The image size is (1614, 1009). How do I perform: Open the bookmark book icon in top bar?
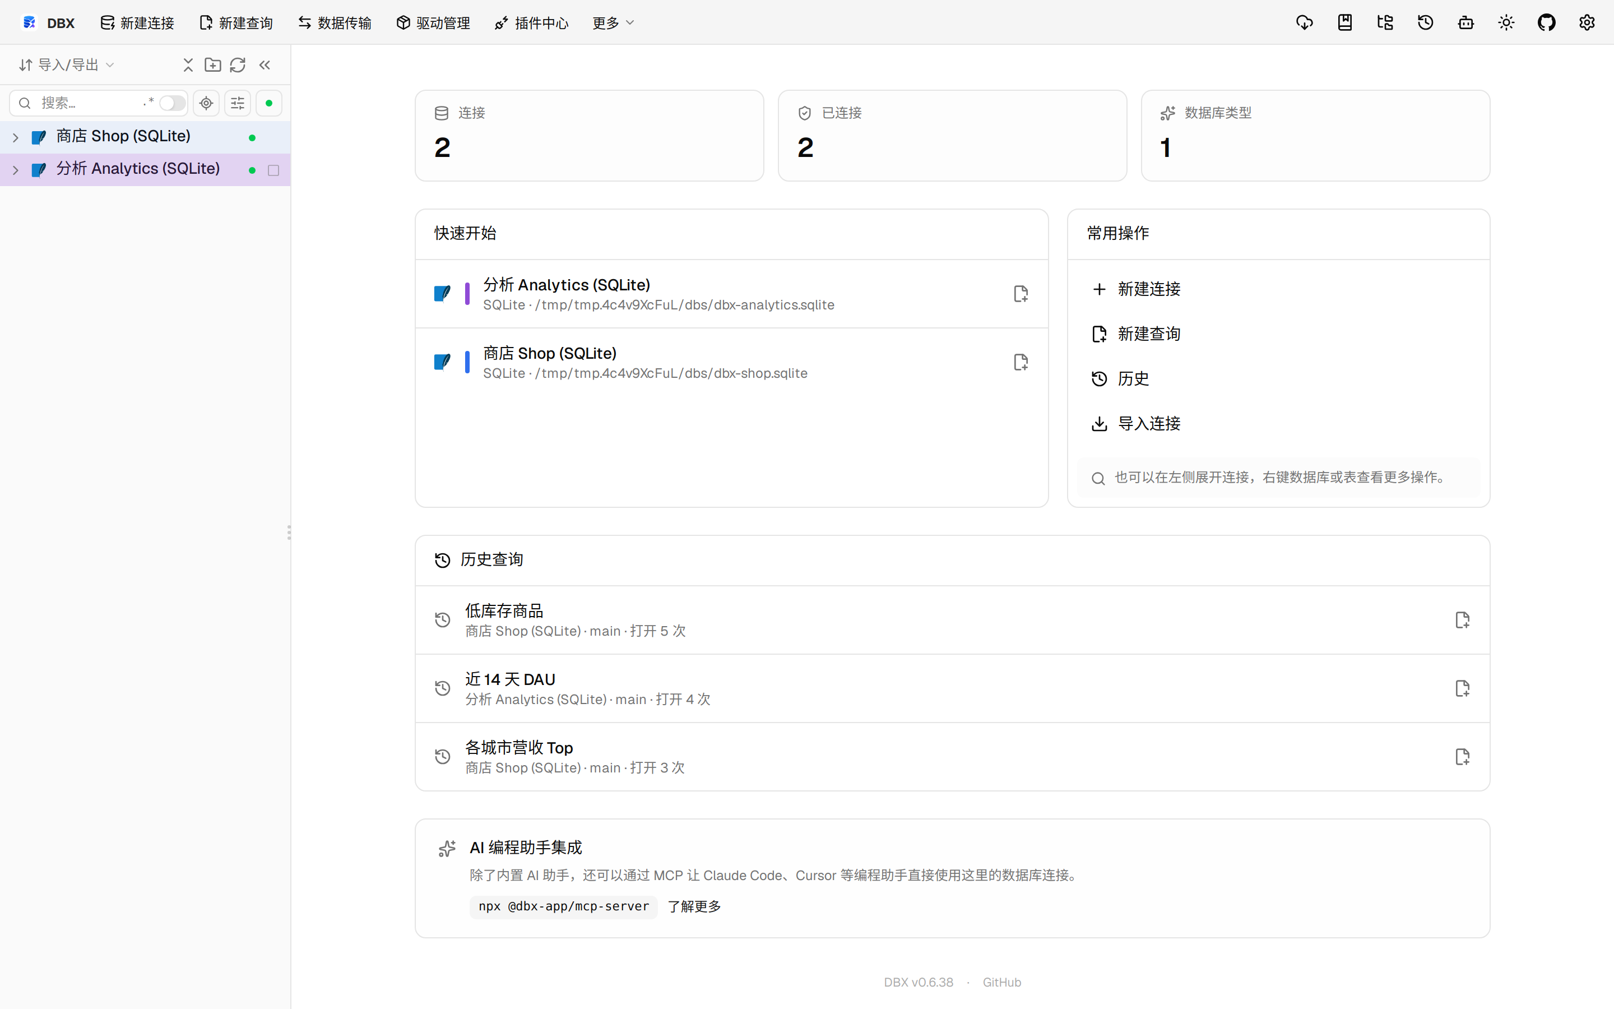pos(1344,22)
